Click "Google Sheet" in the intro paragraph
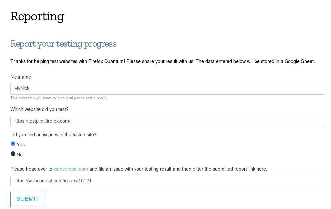Image resolution: width=331 pixels, height=209 pixels. click(300, 61)
